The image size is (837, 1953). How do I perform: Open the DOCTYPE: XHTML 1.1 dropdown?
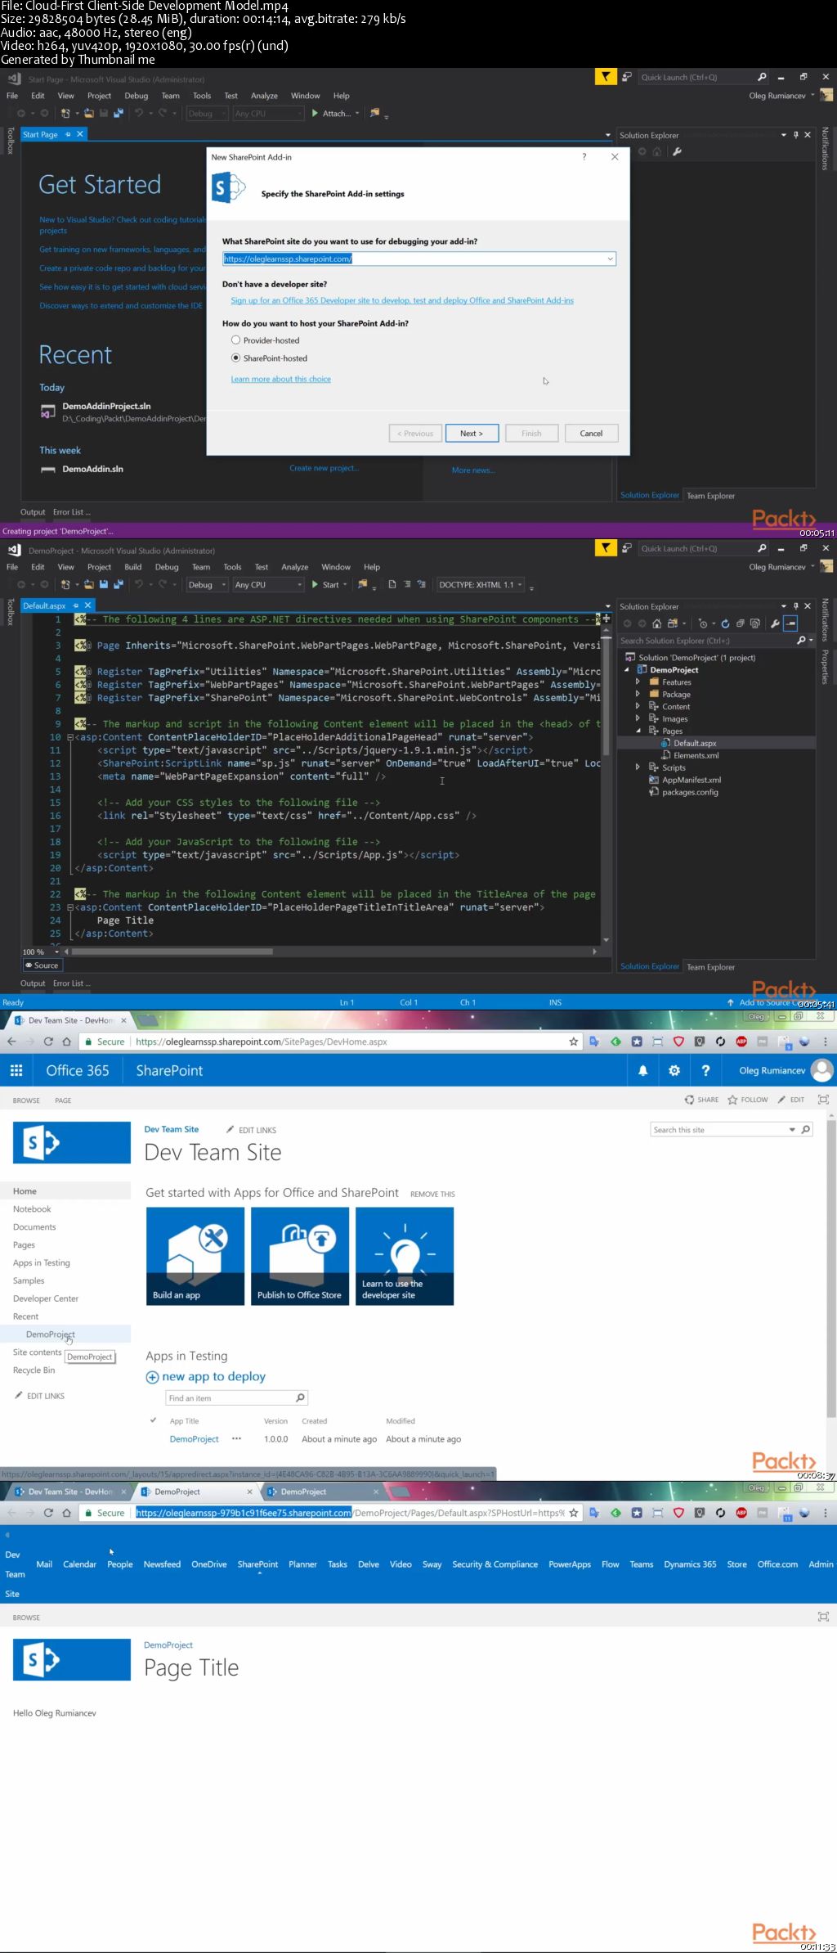coord(481,585)
